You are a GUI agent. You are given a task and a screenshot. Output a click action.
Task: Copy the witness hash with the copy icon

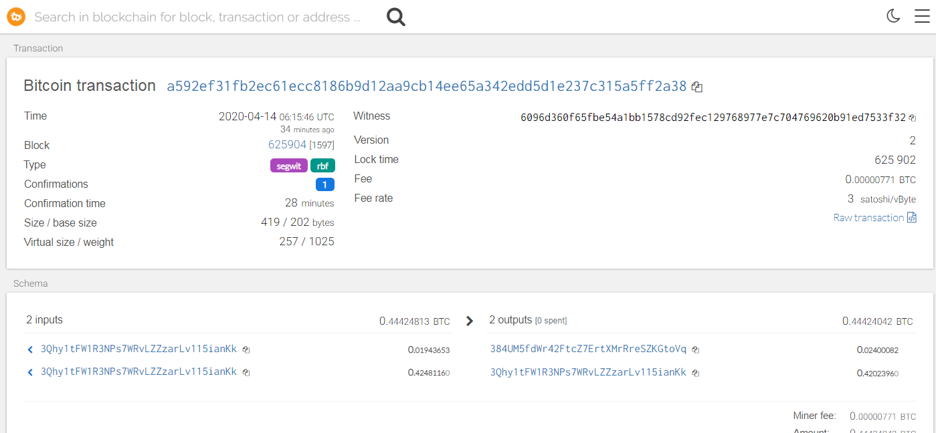click(913, 118)
